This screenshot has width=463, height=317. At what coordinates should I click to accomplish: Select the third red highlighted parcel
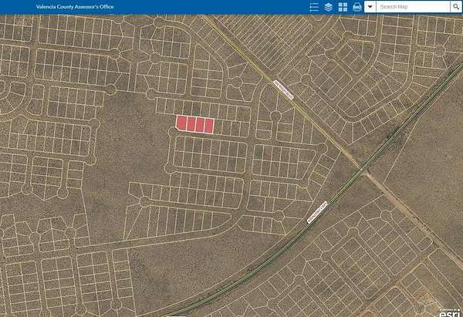click(x=199, y=125)
